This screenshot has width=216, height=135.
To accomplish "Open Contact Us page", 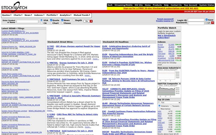I will (176, 5).
